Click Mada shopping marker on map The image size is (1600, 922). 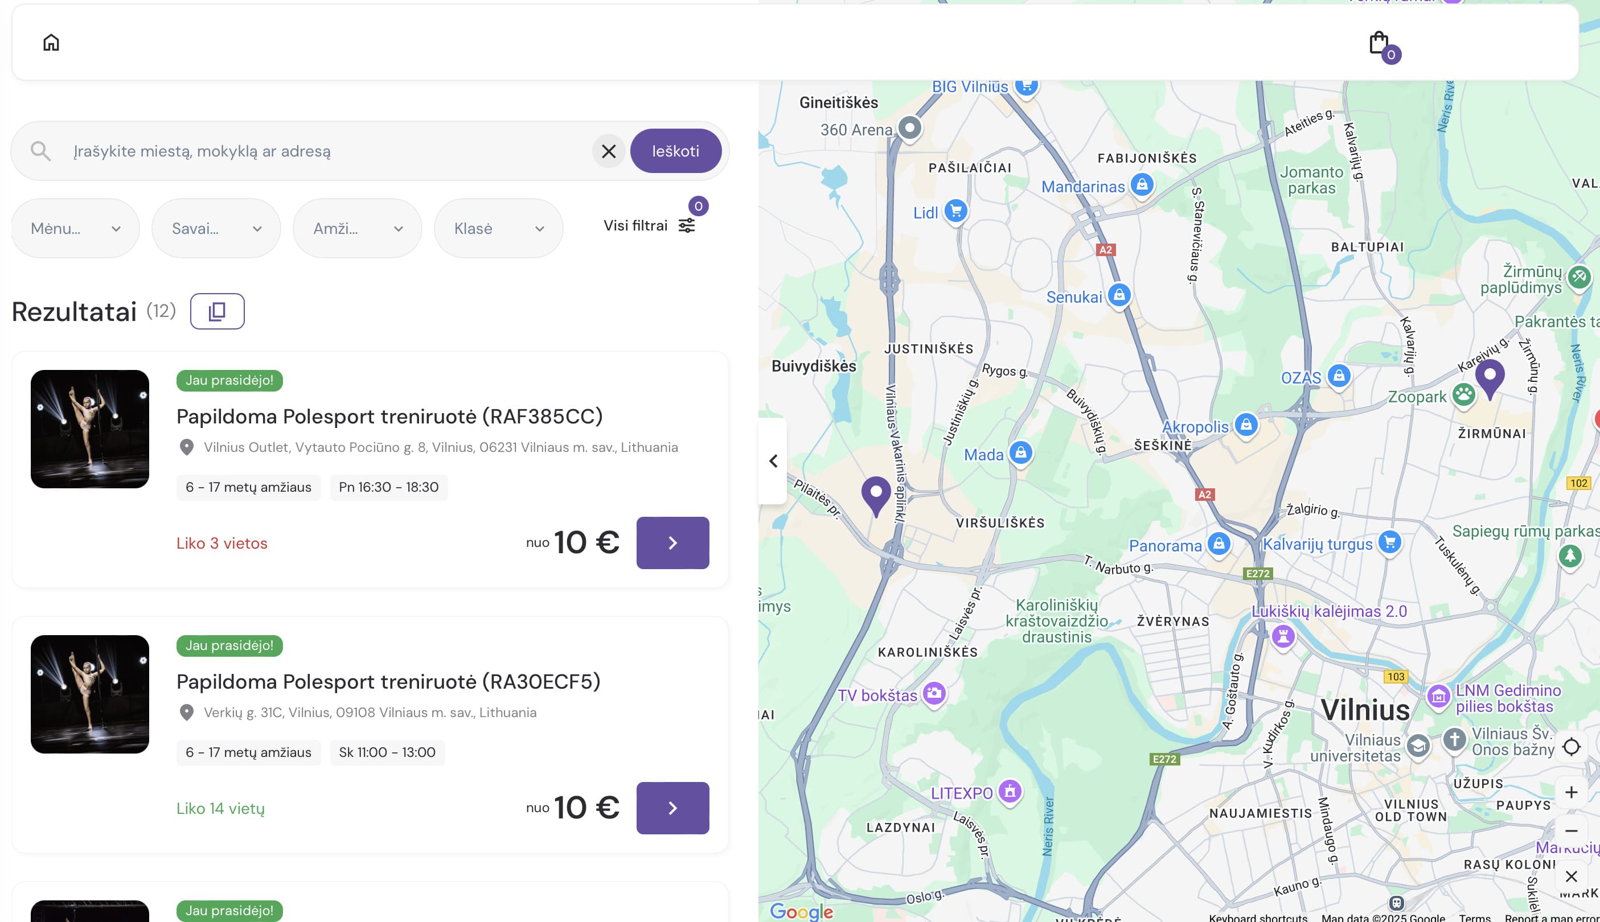1020,453
